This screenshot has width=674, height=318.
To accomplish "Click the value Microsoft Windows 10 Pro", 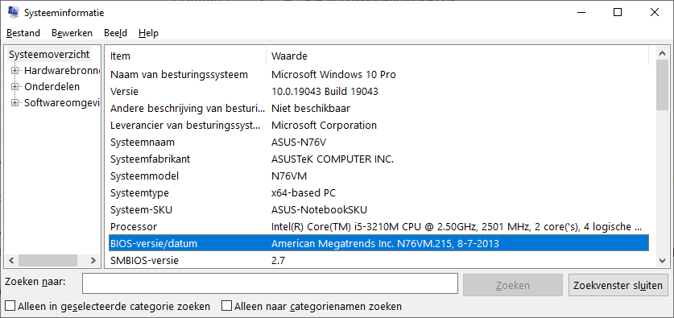I will click(333, 75).
